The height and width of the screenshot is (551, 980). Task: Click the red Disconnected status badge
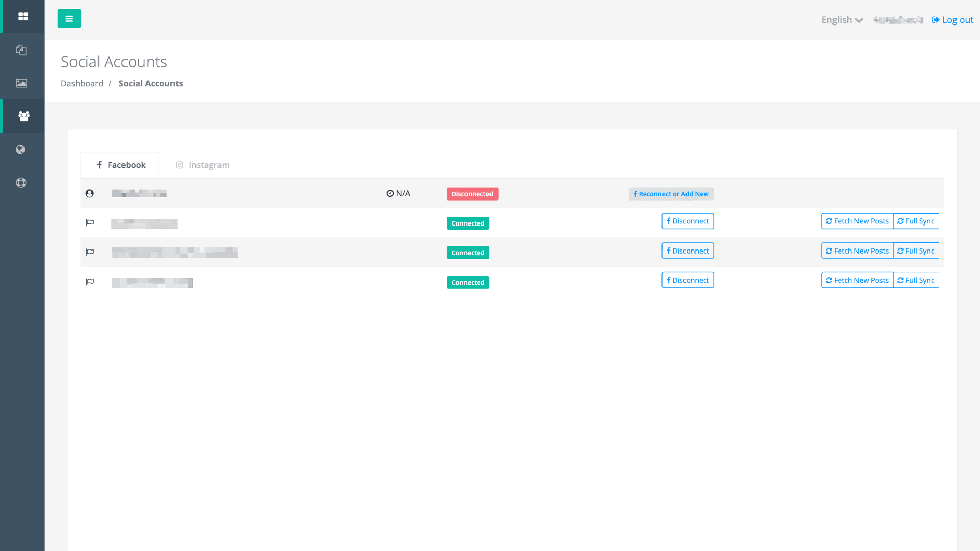(472, 194)
